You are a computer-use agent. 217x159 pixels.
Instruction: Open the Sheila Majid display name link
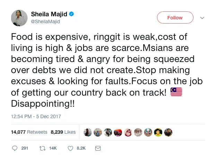pyautogui.click(x=50, y=14)
